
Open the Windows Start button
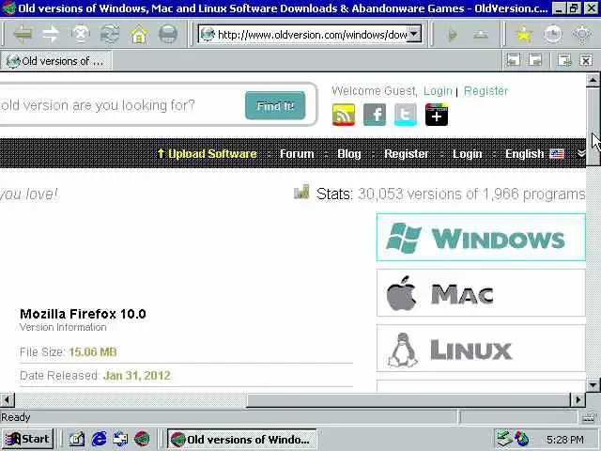pos(27,439)
